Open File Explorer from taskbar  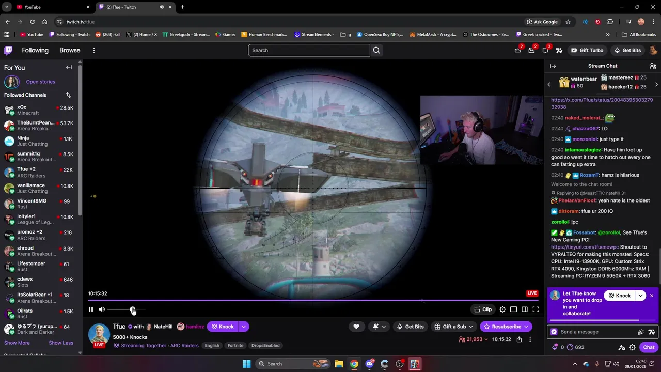(x=339, y=364)
